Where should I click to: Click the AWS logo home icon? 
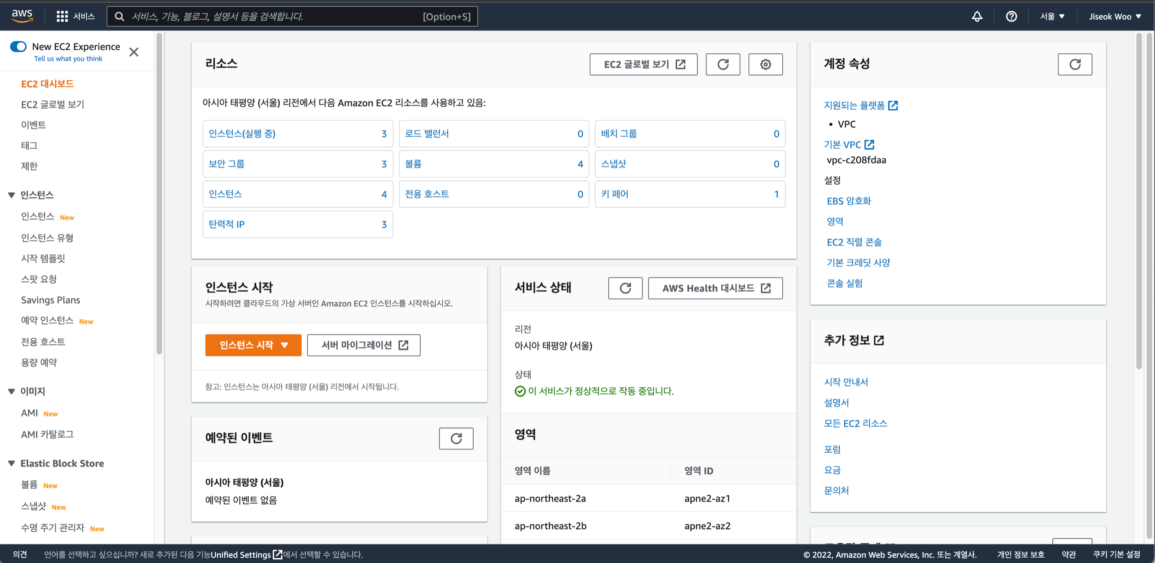point(22,16)
